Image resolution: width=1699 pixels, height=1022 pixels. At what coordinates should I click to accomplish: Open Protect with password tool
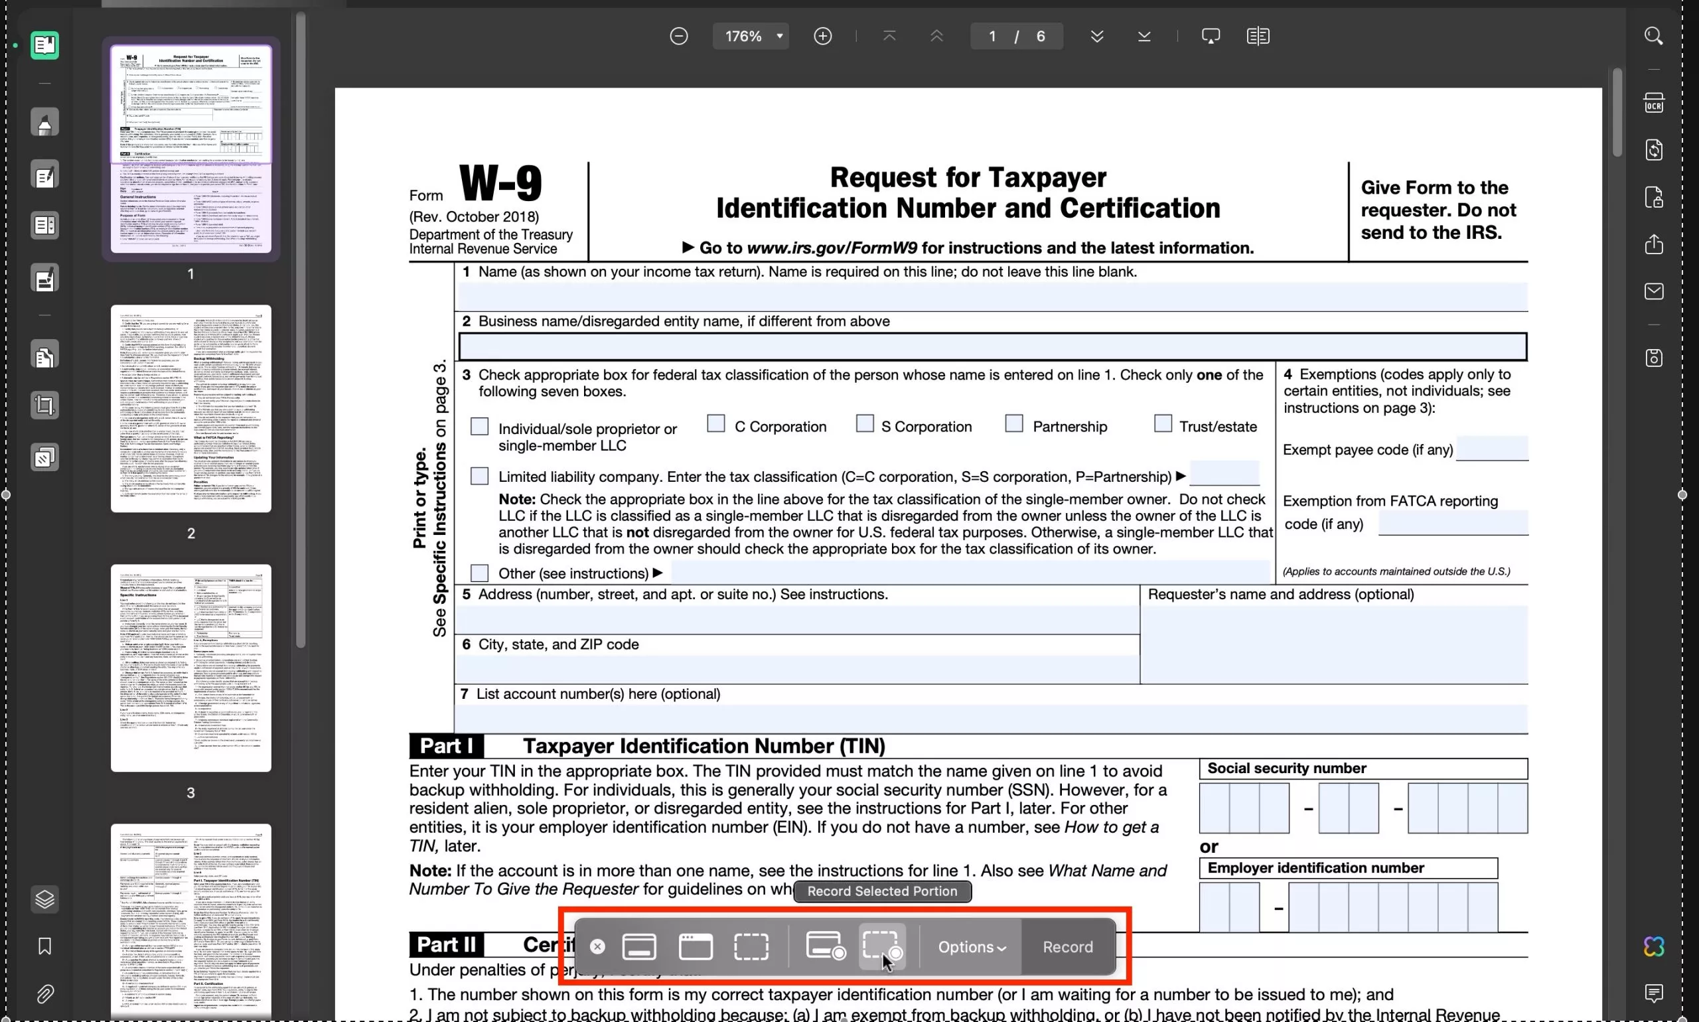[x=1654, y=197]
